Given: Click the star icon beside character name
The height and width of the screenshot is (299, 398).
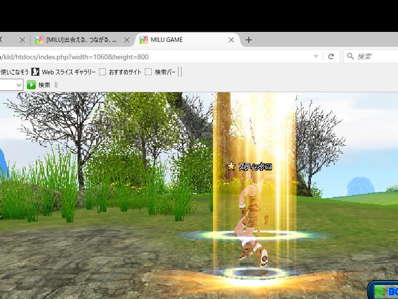Looking at the screenshot, I should click(231, 166).
